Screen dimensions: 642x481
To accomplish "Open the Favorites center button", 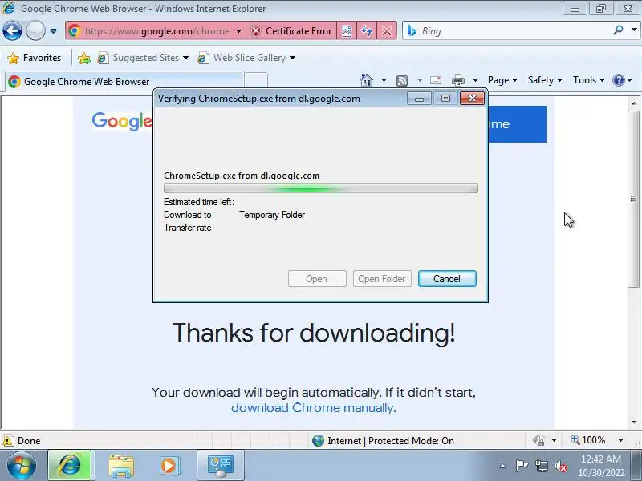I will (x=35, y=58).
